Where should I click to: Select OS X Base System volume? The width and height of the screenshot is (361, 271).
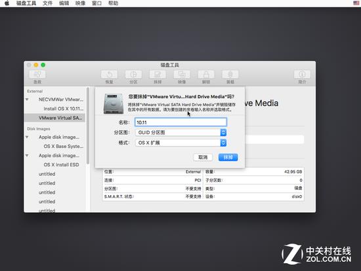(64, 146)
